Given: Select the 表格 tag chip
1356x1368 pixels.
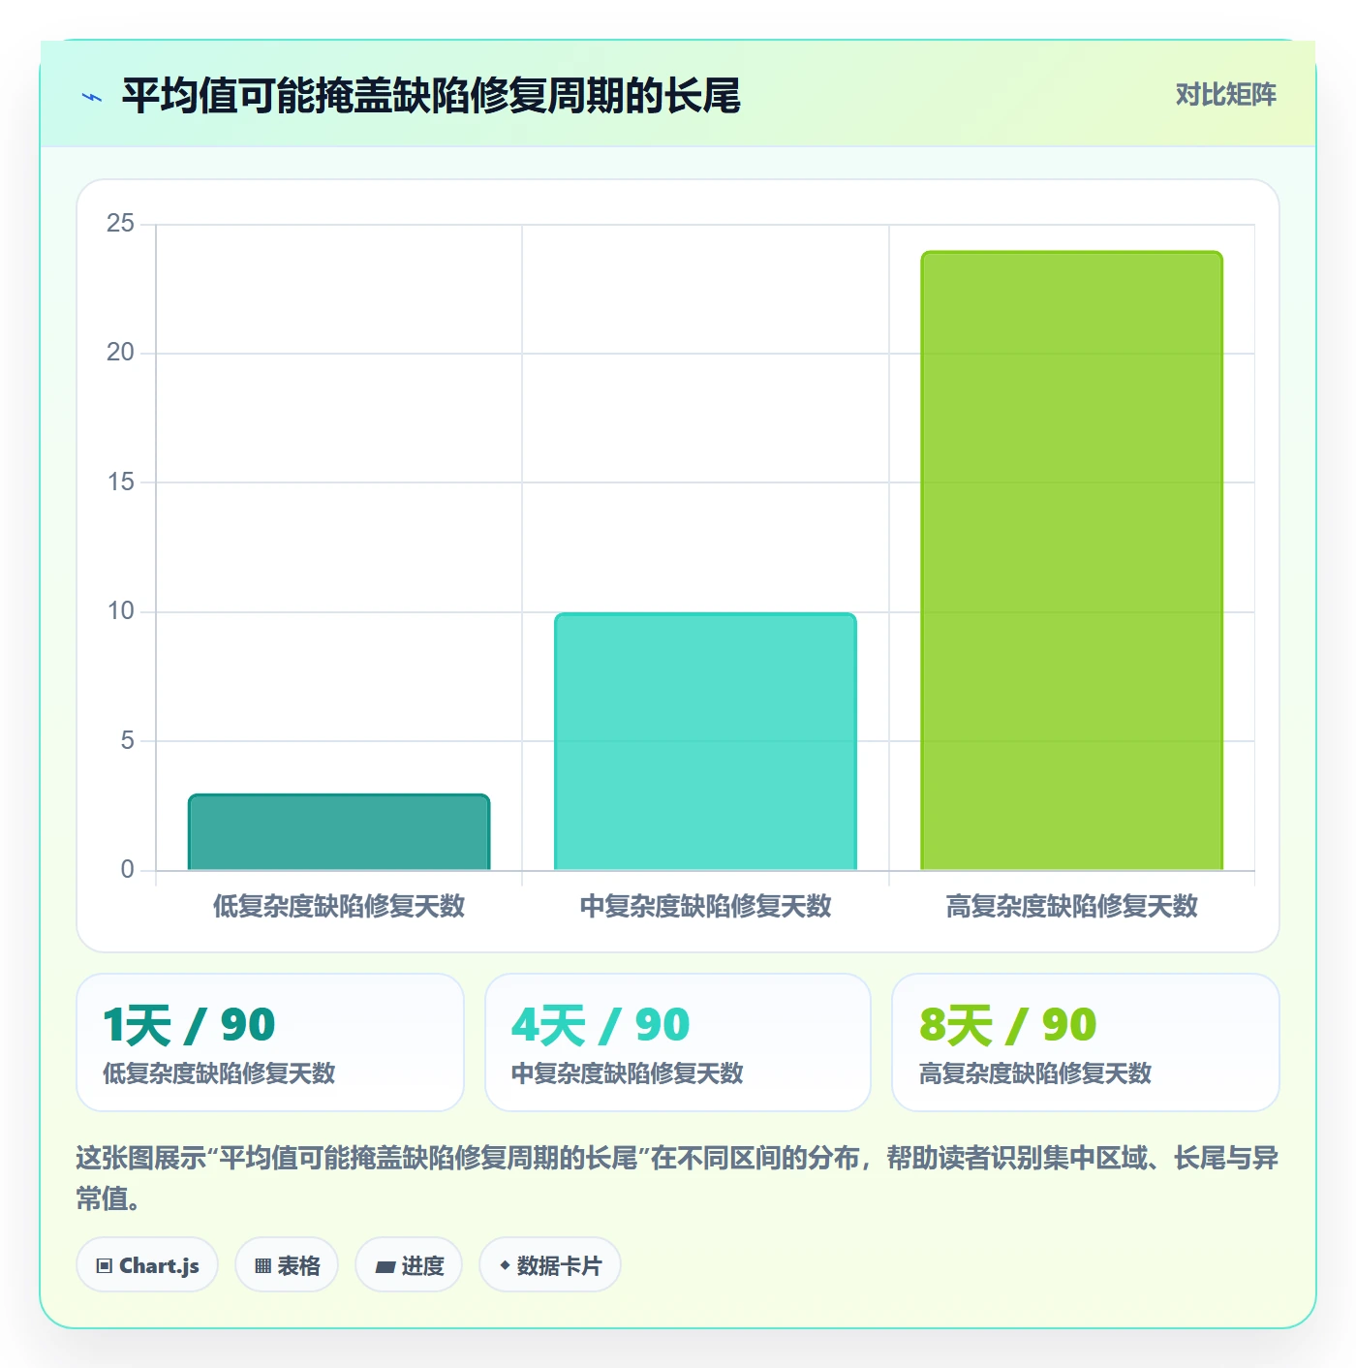Looking at the screenshot, I should point(287,1265).
